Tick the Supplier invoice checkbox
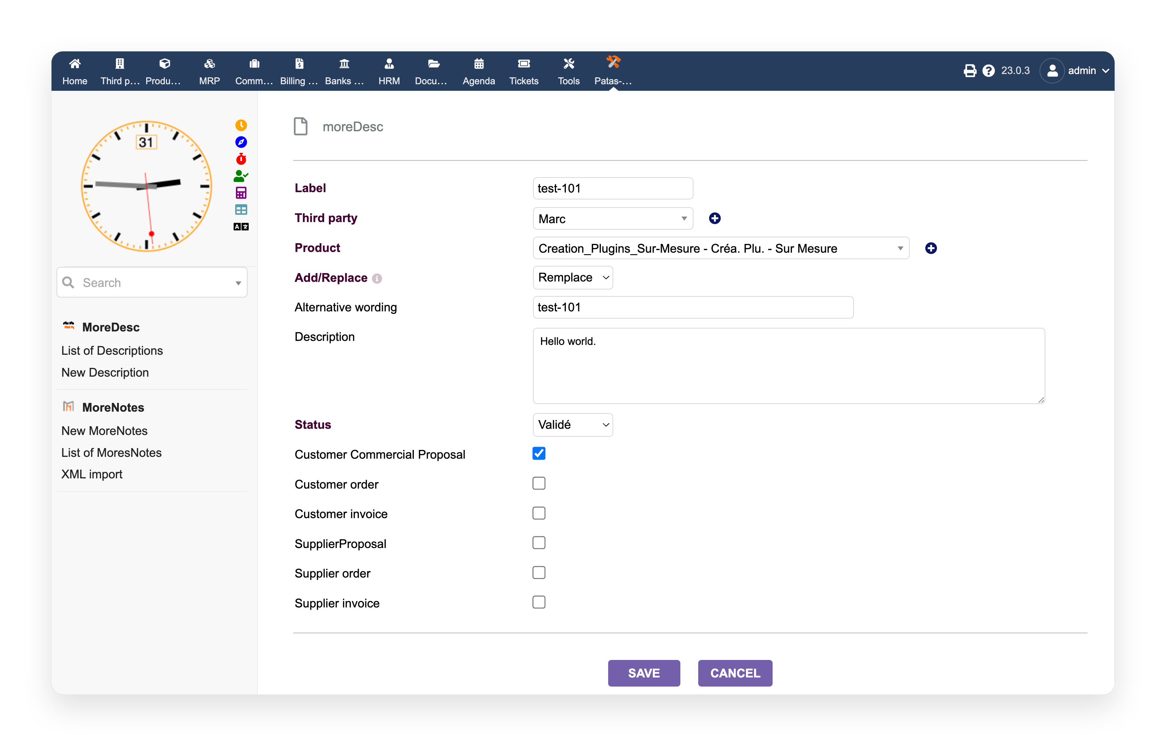Viewport: 1166px width, 746px height. tap(539, 602)
